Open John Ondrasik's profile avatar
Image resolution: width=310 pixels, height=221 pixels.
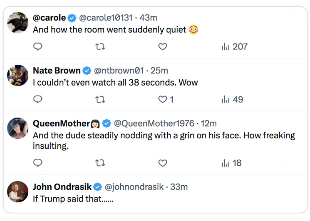[x=18, y=192]
